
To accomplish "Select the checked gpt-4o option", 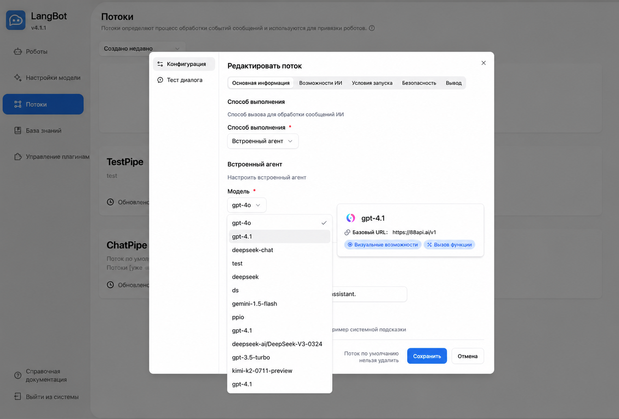I will pyautogui.click(x=279, y=223).
